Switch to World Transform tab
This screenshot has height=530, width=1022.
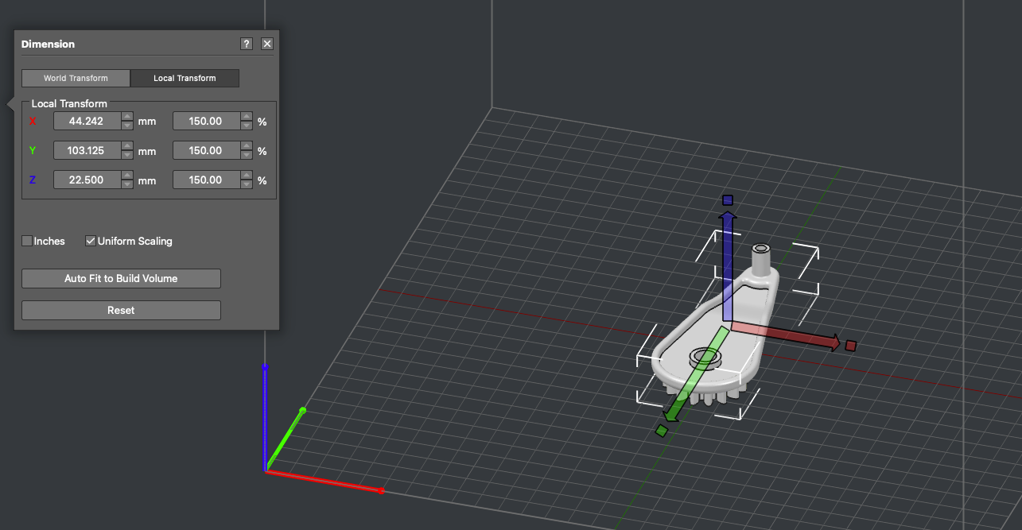76,78
